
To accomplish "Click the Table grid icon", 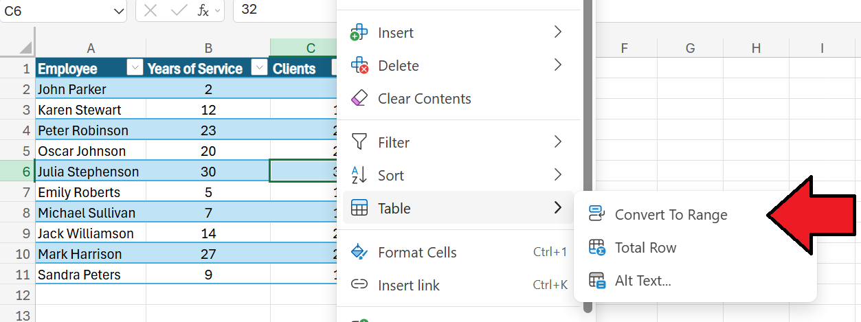I will click(359, 208).
